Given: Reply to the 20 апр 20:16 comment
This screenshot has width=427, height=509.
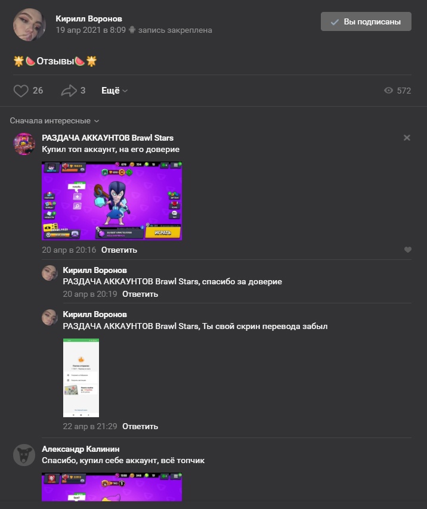Looking at the screenshot, I should [119, 250].
